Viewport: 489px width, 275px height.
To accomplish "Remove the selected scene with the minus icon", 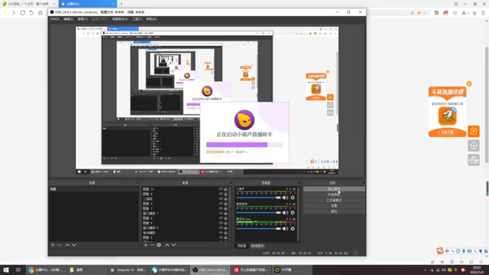I will 59,245.
